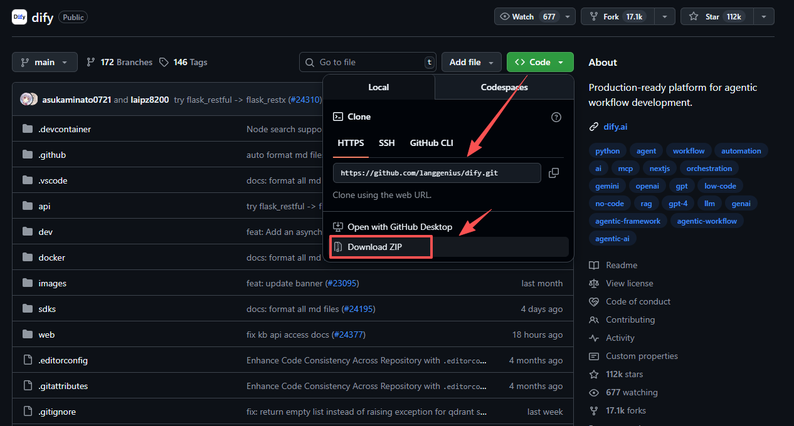
Task: Open the api folder
Action: click(x=44, y=206)
